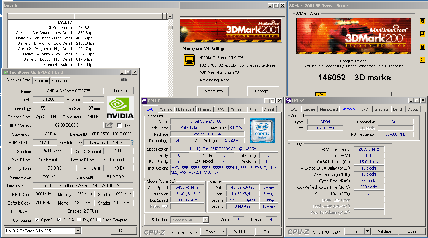Select 'Game 4 - Nature' result row
428x238 pixels.
pyautogui.click(x=87, y=65)
